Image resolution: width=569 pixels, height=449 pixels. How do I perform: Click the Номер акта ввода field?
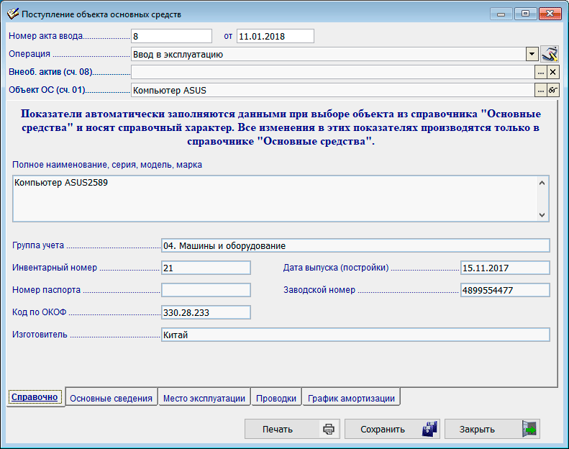click(x=171, y=36)
